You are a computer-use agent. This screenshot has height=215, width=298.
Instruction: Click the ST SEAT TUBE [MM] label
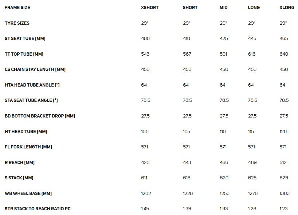click(25, 39)
